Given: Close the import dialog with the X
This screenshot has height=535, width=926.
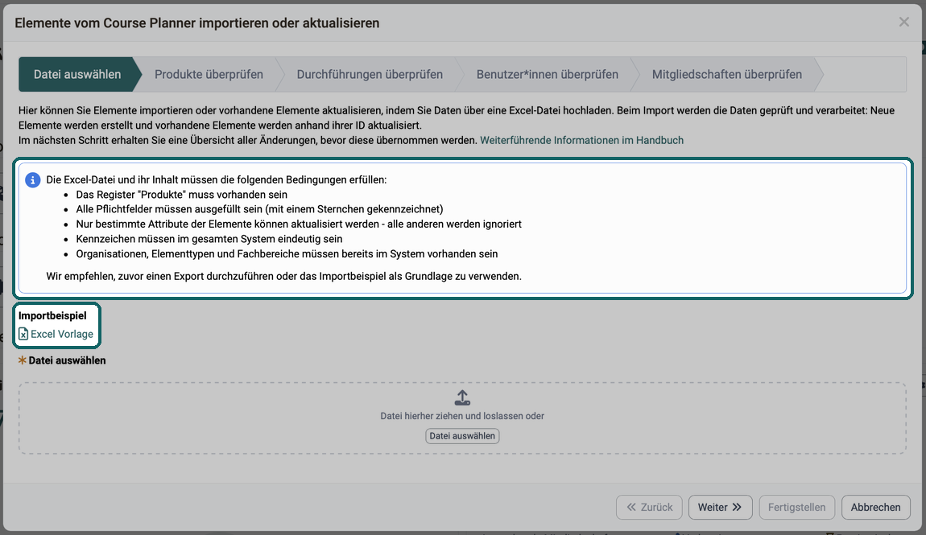Looking at the screenshot, I should [x=903, y=23].
